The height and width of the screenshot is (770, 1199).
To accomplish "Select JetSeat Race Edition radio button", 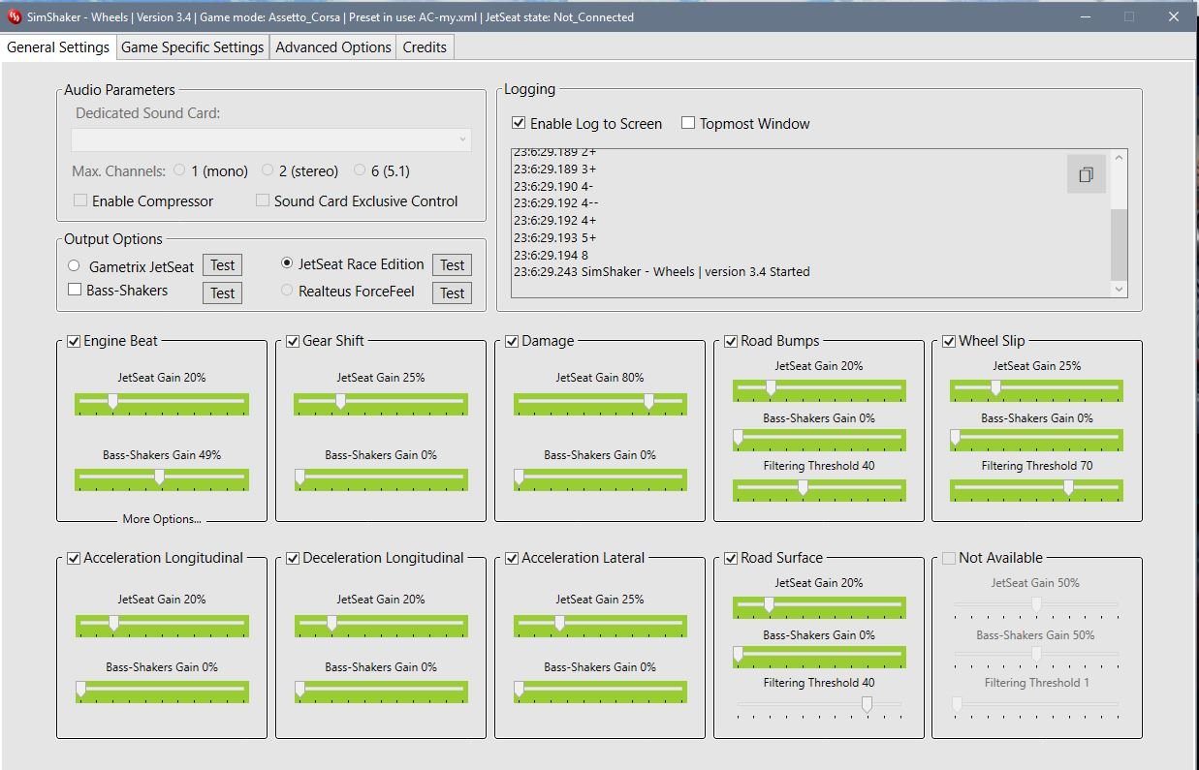I will pyautogui.click(x=287, y=263).
